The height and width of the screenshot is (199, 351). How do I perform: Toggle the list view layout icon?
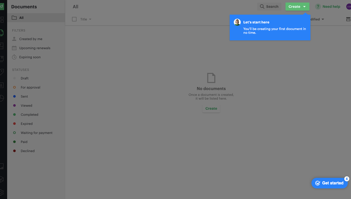(x=348, y=19)
